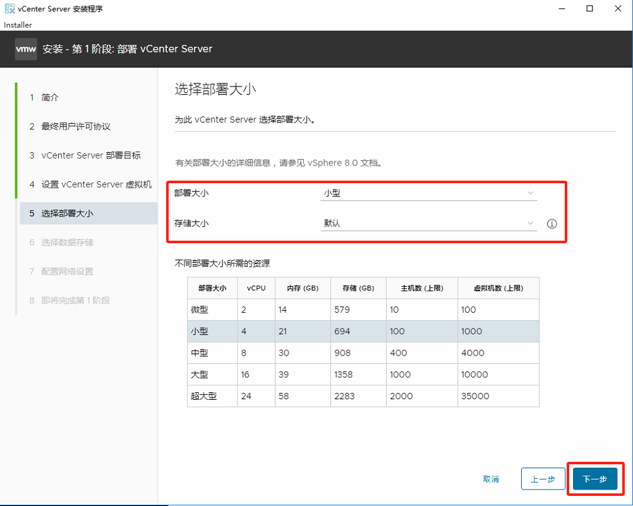
Task: Select the 大型 row label
Action: [200, 375]
